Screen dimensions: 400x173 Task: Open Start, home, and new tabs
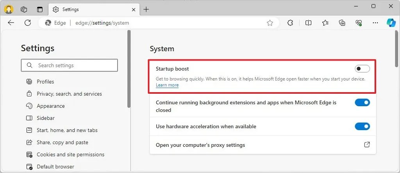click(x=62, y=130)
